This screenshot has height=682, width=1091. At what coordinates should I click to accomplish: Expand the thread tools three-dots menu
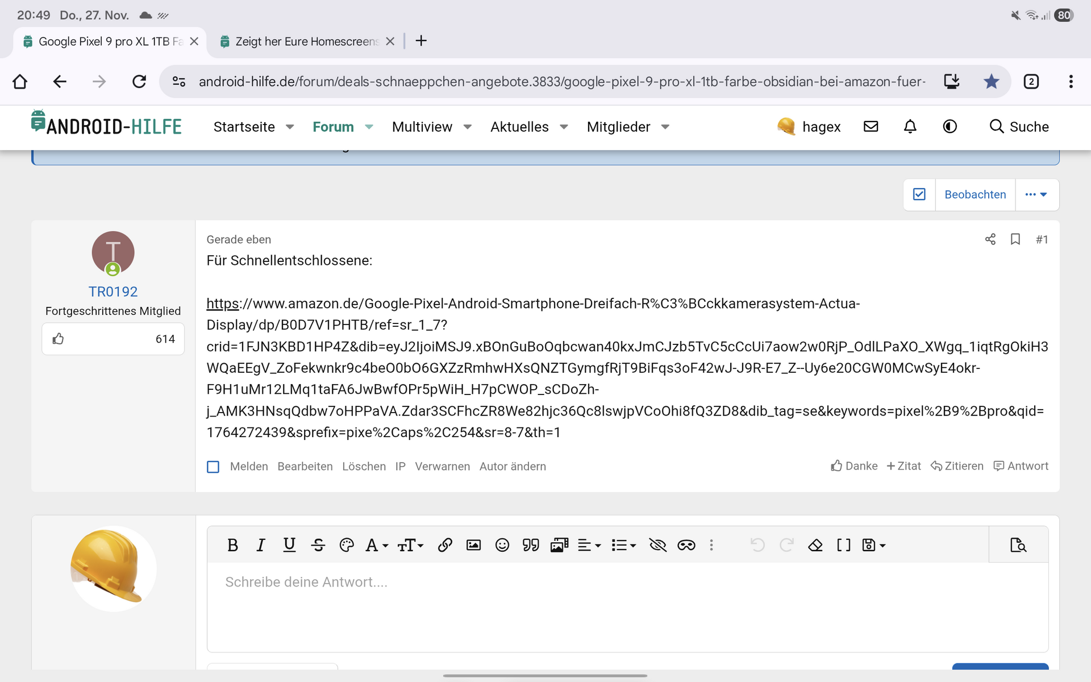pyautogui.click(x=1036, y=194)
